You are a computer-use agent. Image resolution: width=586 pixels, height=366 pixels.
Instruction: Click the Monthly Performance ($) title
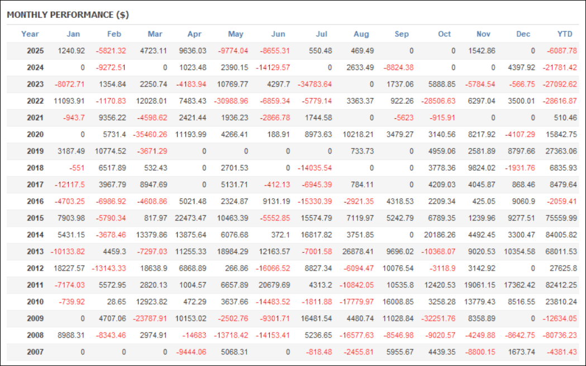(x=68, y=15)
